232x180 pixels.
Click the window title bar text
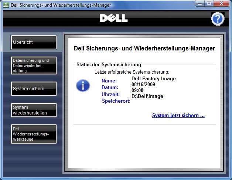[61, 5]
